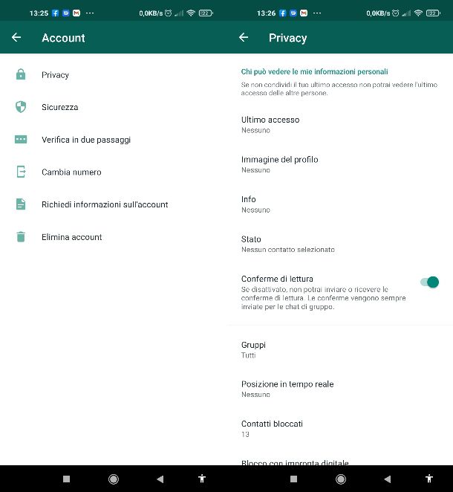Tap the Verifica in due passaggi icon
Viewport: 453px width, 492px height.
point(21,139)
